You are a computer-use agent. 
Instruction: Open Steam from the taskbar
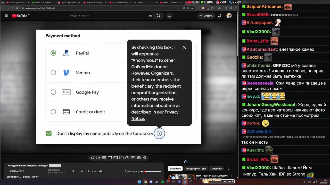[156, 182]
